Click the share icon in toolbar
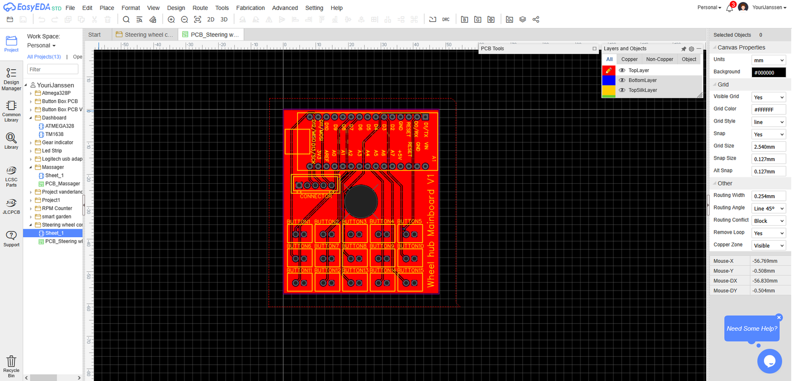 536,20
